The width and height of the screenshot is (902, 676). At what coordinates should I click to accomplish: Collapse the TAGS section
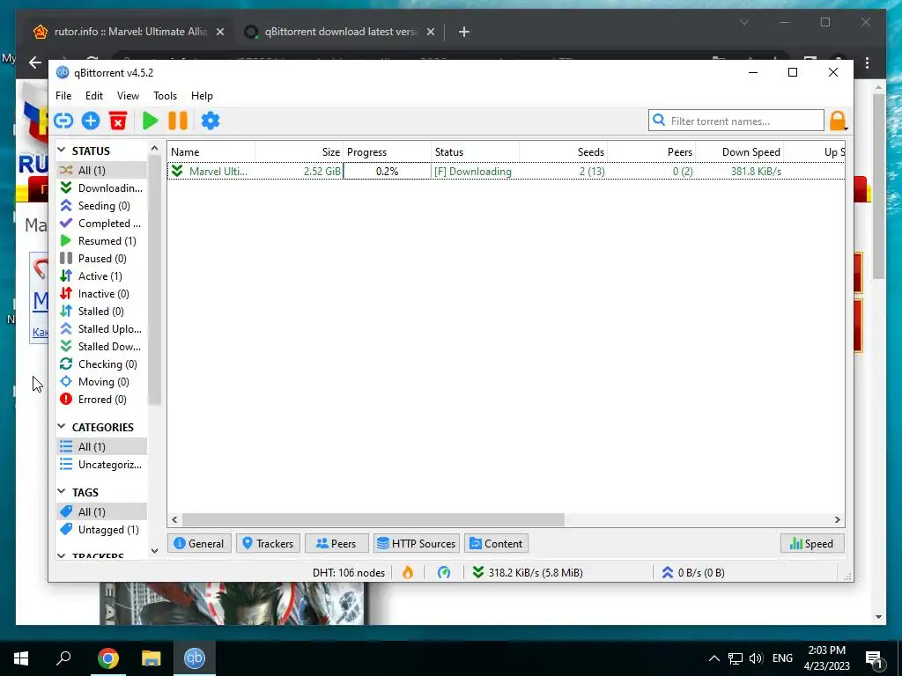[62, 491]
